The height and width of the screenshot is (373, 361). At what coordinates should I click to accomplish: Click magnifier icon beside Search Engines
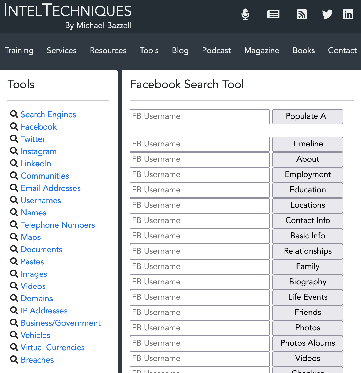point(14,114)
